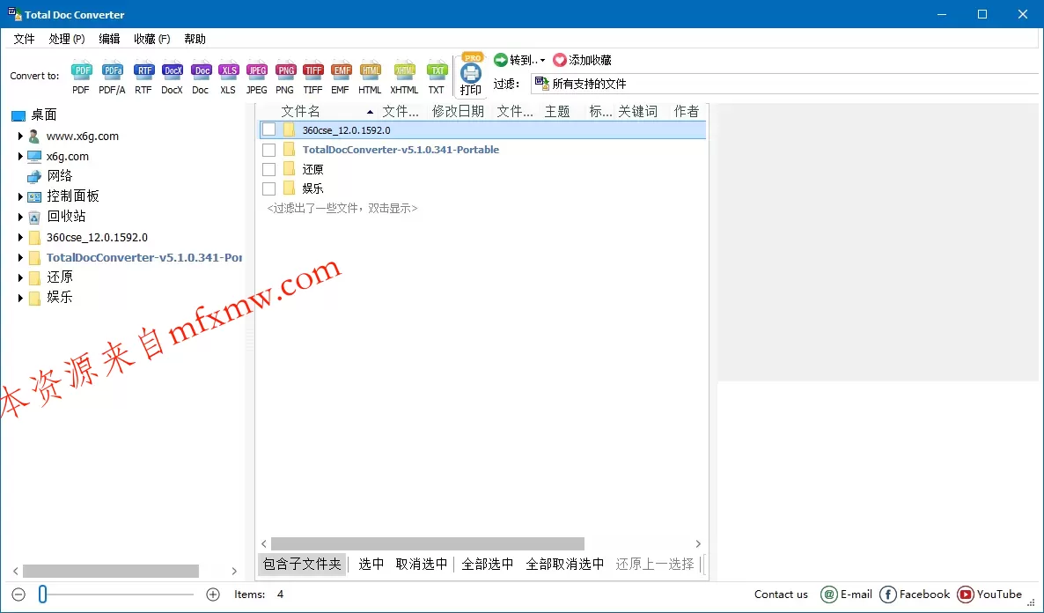Choose HTML conversion icon
The height and width of the screenshot is (613, 1044).
coord(371,70)
